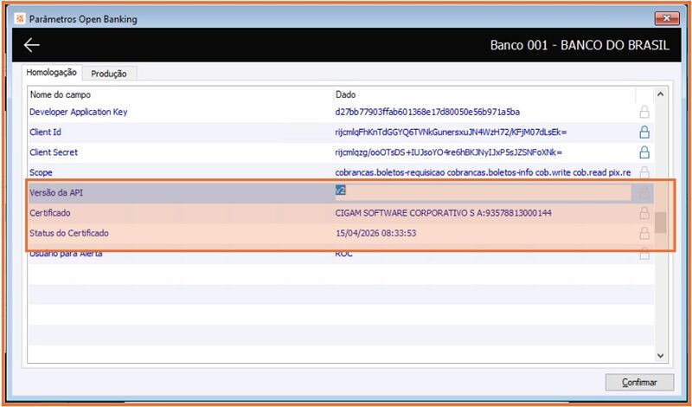Viewport: 692px width, 407px height.
Task: Click scrollbar up arrow in the grid
Action: pos(660,94)
